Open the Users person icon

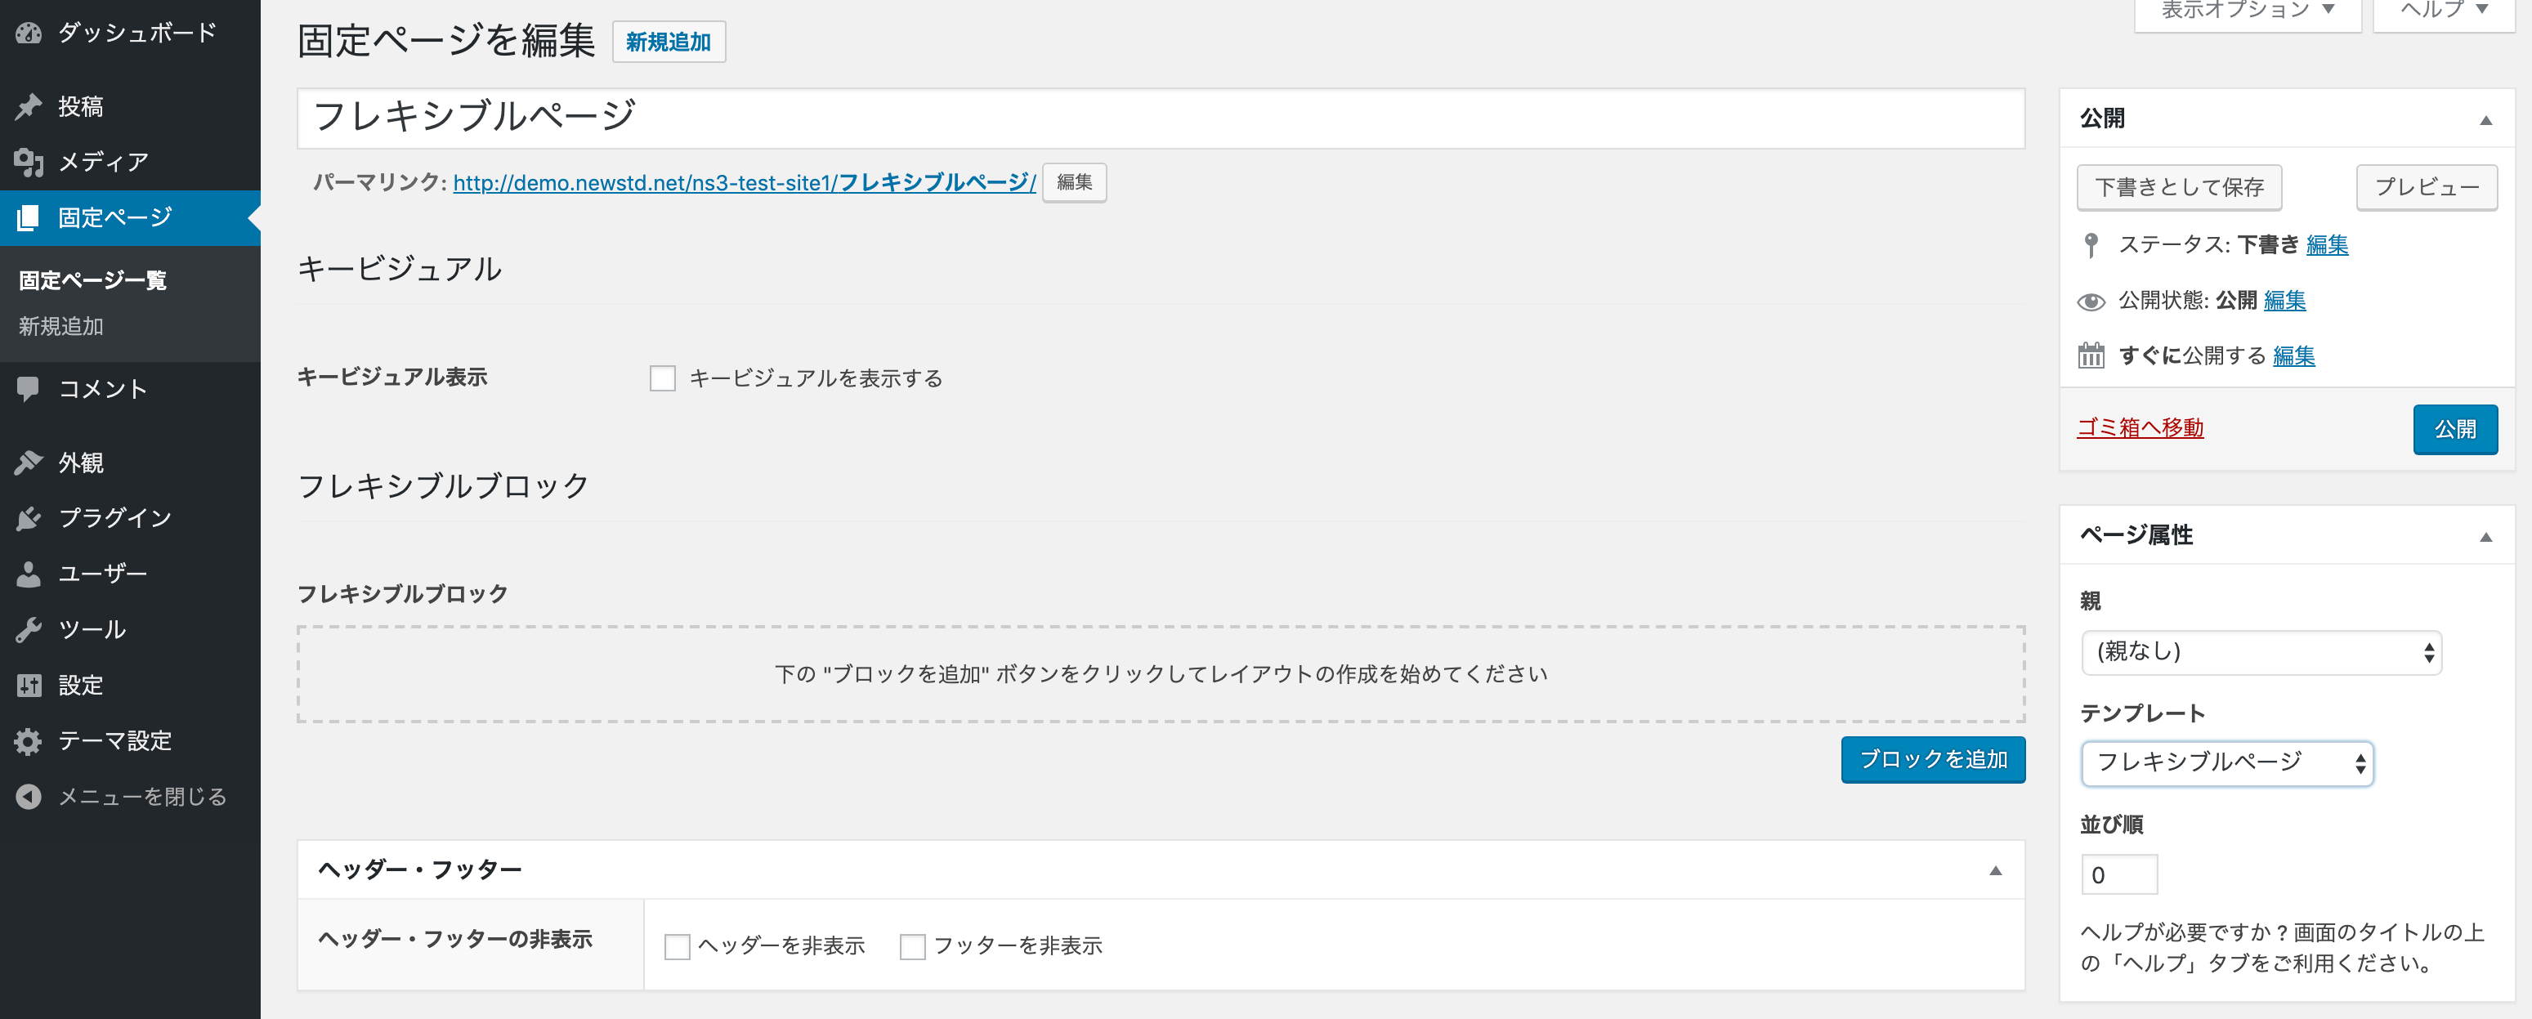[x=29, y=574]
